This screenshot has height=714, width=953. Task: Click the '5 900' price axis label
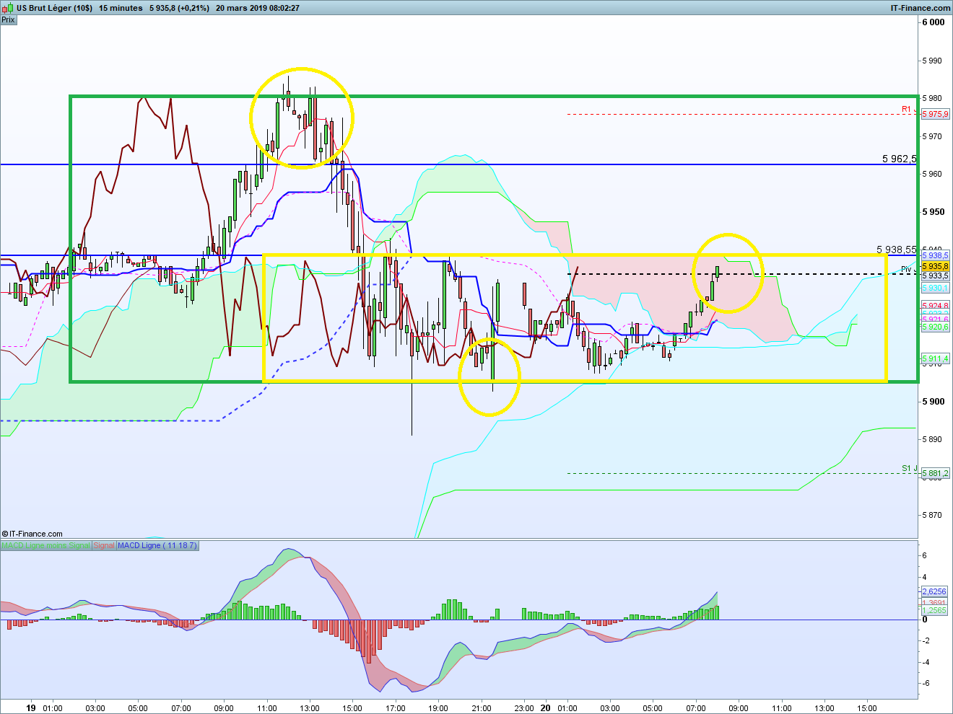tap(934, 401)
